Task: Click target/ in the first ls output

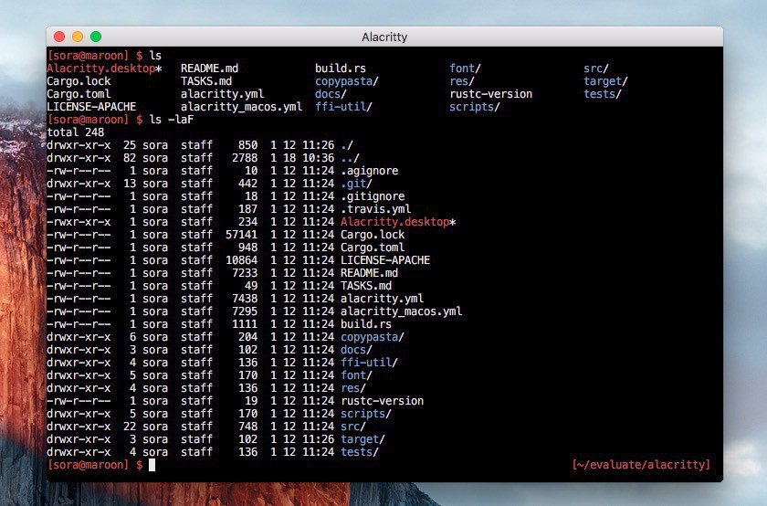Action: click(605, 81)
